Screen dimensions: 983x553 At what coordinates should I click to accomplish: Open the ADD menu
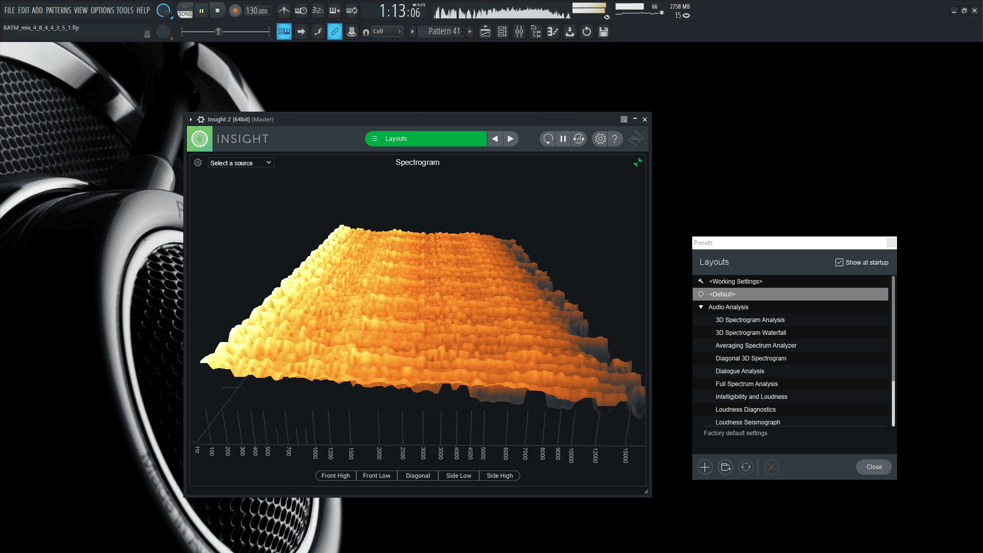point(37,10)
